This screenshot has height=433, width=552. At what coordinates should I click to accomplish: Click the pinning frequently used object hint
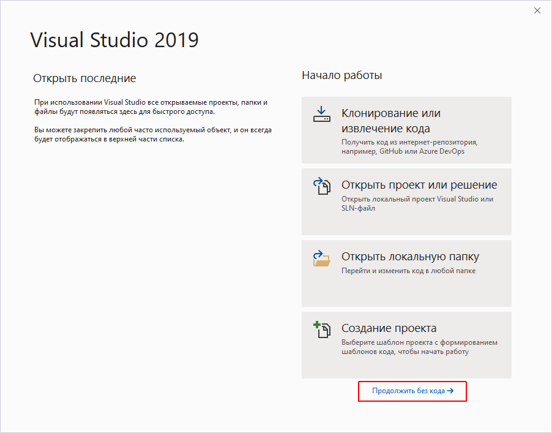pos(152,135)
